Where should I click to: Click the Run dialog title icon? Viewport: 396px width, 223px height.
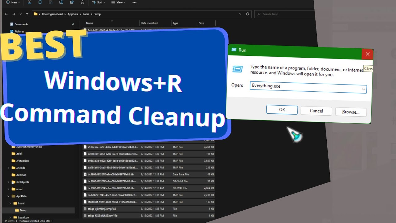coord(234,50)
